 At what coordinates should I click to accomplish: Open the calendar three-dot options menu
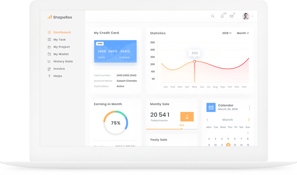click(249, 107)
